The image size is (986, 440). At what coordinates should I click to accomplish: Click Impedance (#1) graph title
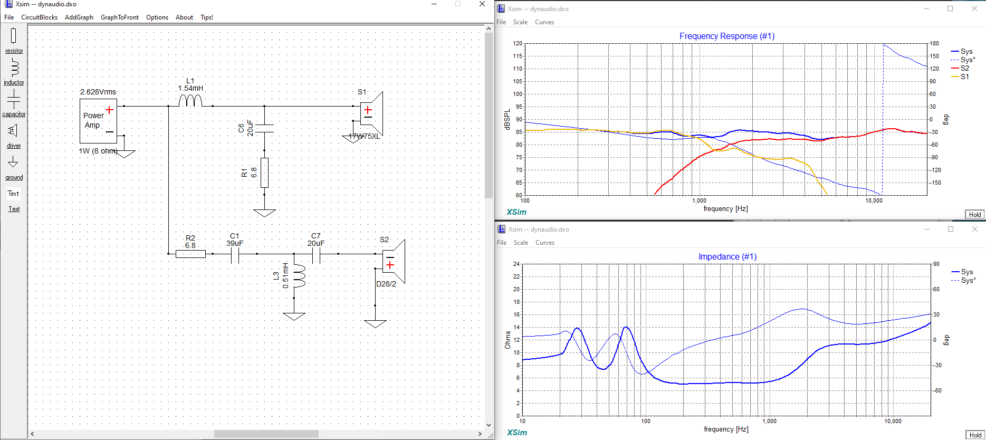pyautogui.click(x=727, y=256)
